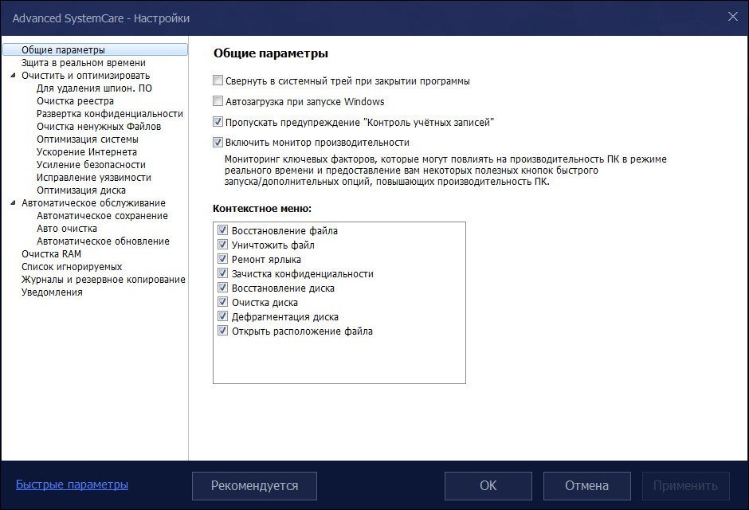Open Оптимизация диска section
Screen dimensions: 749x510
pos(80,190)
